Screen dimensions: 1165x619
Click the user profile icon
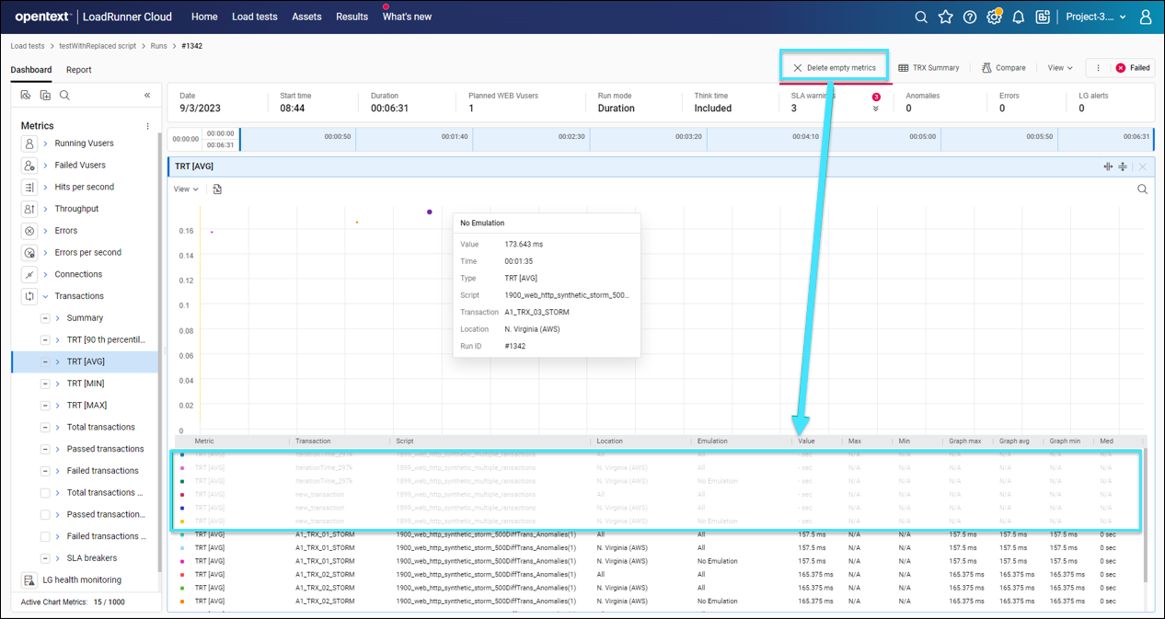(1146, 17)
